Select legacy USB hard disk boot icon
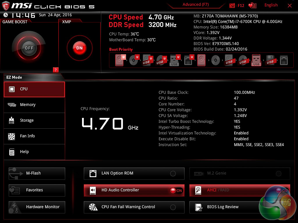The height and width of the screenshot is (223, 298). (229, 60)
